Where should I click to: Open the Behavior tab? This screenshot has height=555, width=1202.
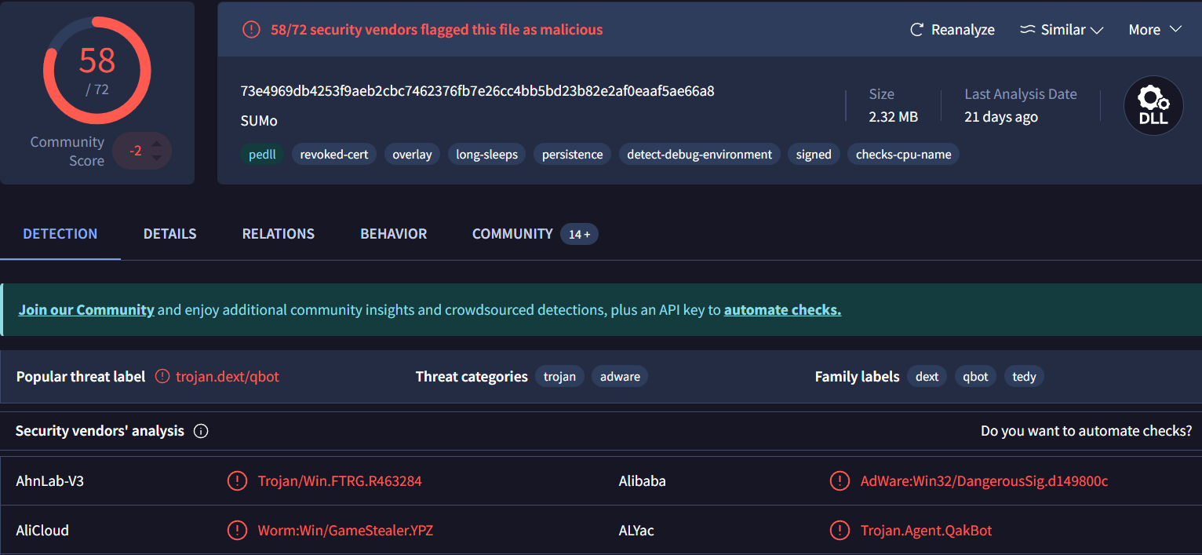tap(393, 234)
